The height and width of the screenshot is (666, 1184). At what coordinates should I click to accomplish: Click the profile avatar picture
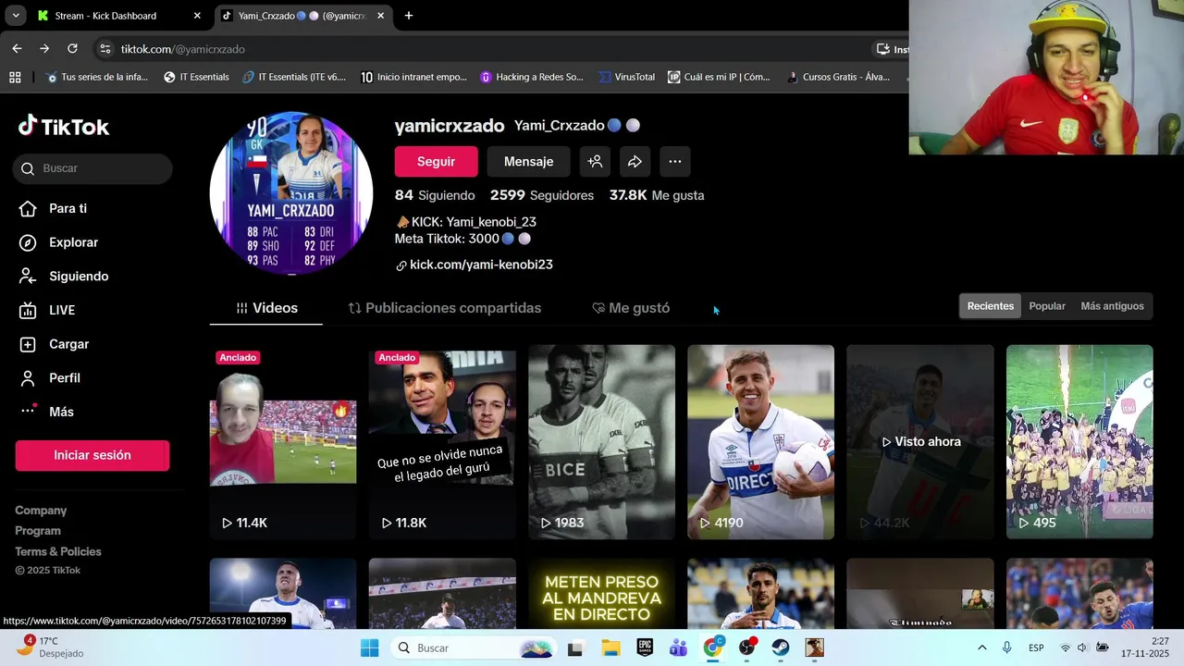click(x=291, y=193)
